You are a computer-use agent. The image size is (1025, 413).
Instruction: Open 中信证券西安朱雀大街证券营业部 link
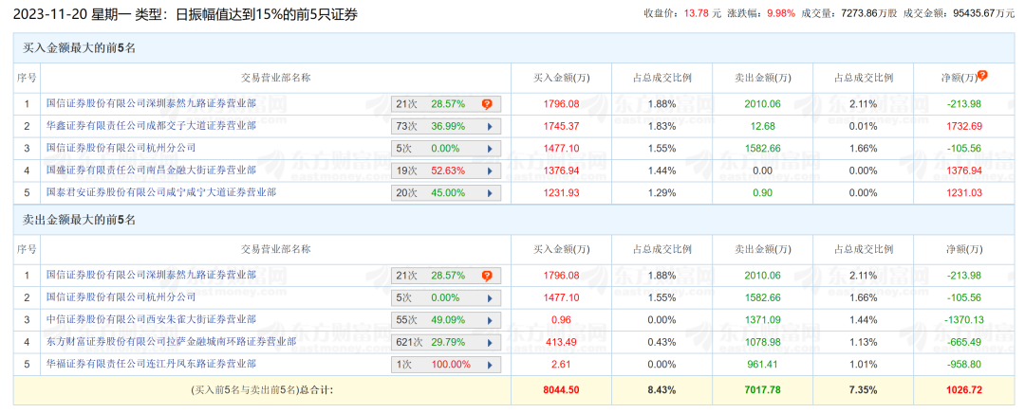coord(151,319)
